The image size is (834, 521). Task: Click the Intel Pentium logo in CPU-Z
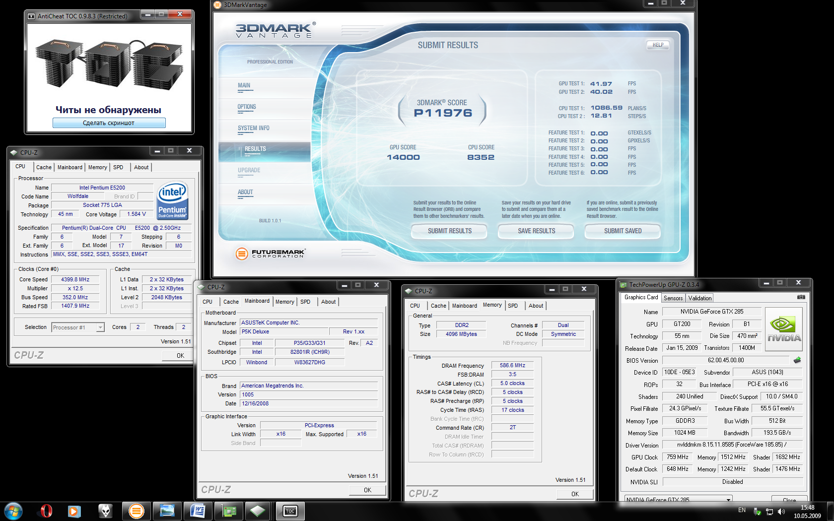(x=172, y=201)
